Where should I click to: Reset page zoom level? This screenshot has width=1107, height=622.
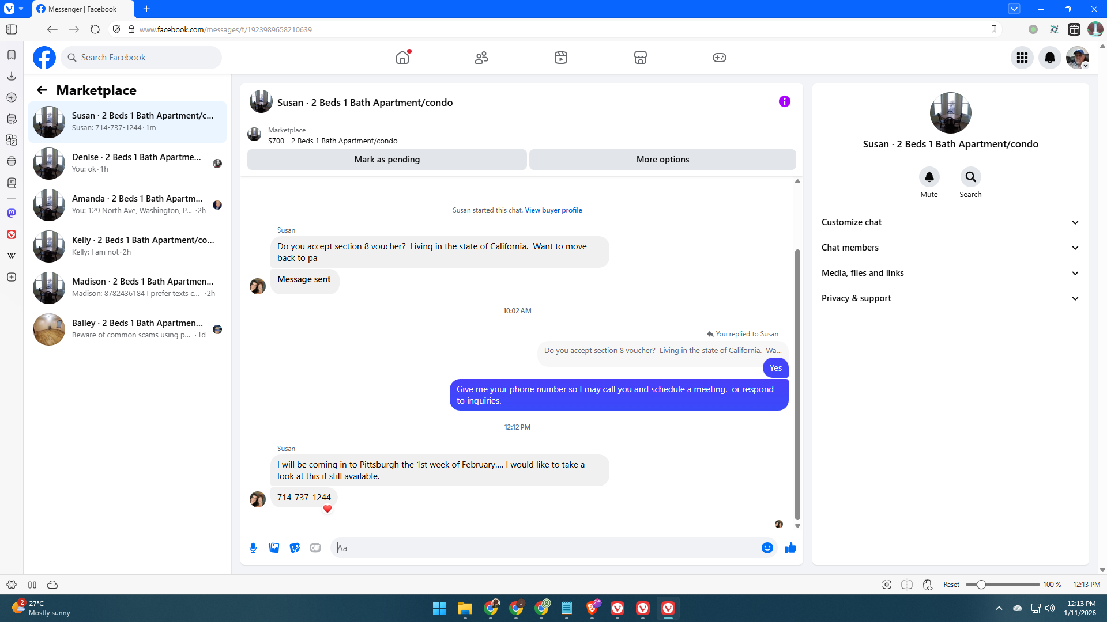[x=951, y=585]
